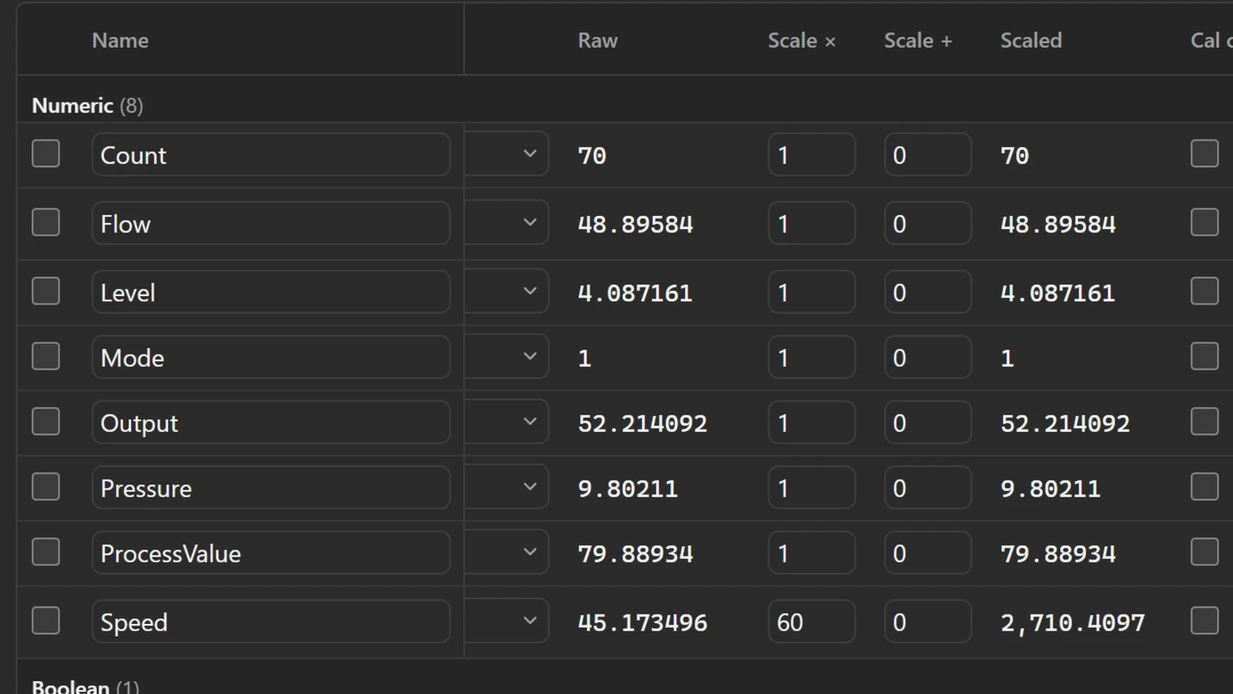Edit the Count name field
Screen dimensions: 1233x694
point(271,154)
